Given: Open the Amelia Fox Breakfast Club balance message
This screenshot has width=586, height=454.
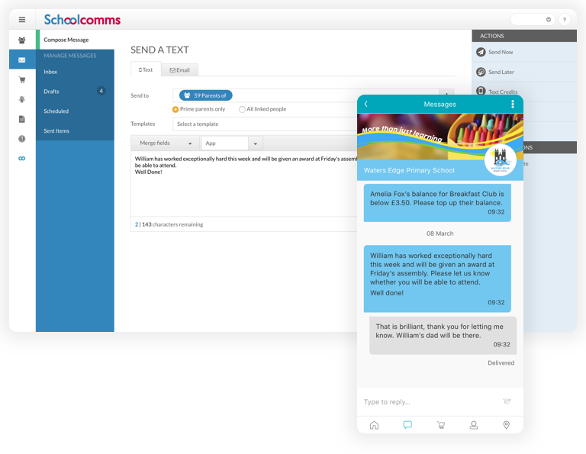Looking at the screenshot, I should [x=437, y=203].
